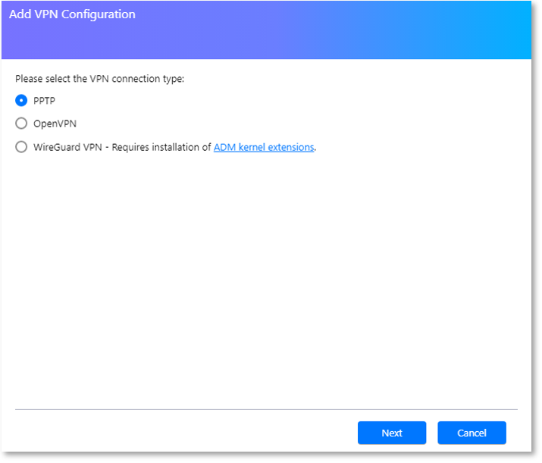Viewport: 542px width, 463px height.
Task: Click the 'Requires installation of' text
Action: (161, 147)
